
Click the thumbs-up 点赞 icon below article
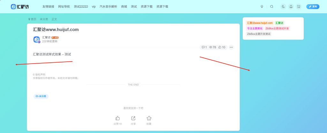point(118,118)
